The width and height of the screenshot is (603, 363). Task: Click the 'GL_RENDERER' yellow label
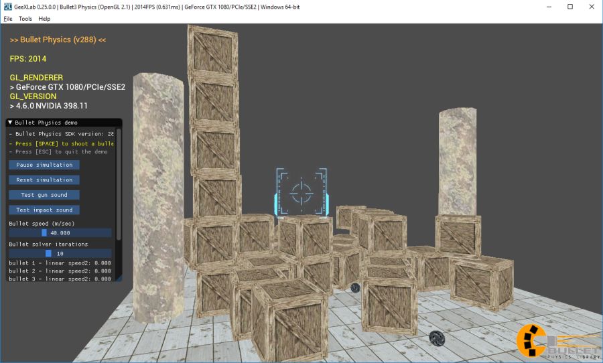click(x=37, y=78)
